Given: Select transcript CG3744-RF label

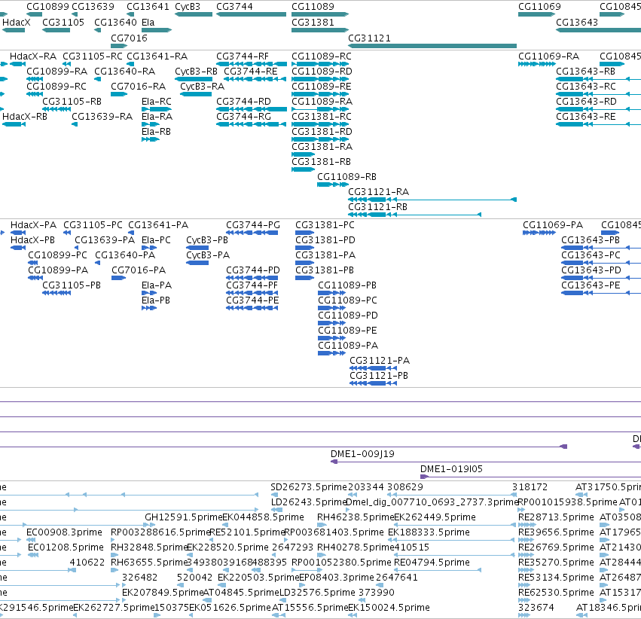Looking at the screenshot, I should pyautogui.click(x=243, y=56).
